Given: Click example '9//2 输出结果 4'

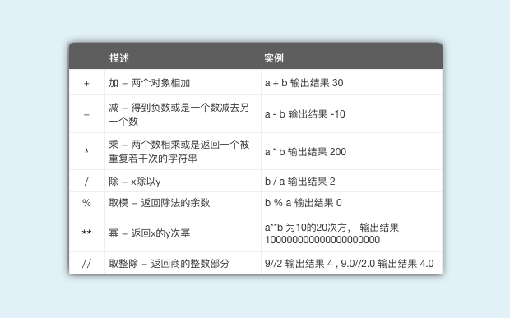Looking at the screenshot, I should point(350,264).
